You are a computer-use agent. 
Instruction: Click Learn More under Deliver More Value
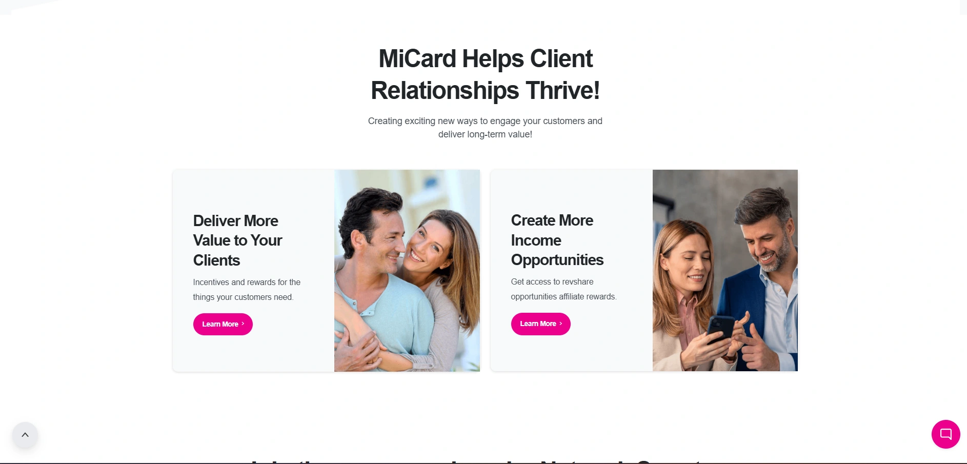(223, 324)
